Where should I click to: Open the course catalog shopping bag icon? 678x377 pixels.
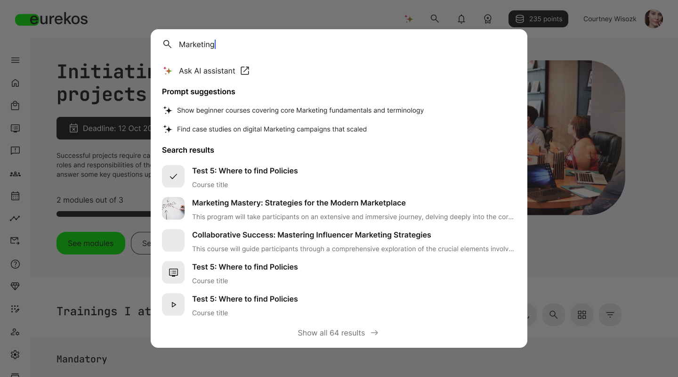tap(15, 105)
